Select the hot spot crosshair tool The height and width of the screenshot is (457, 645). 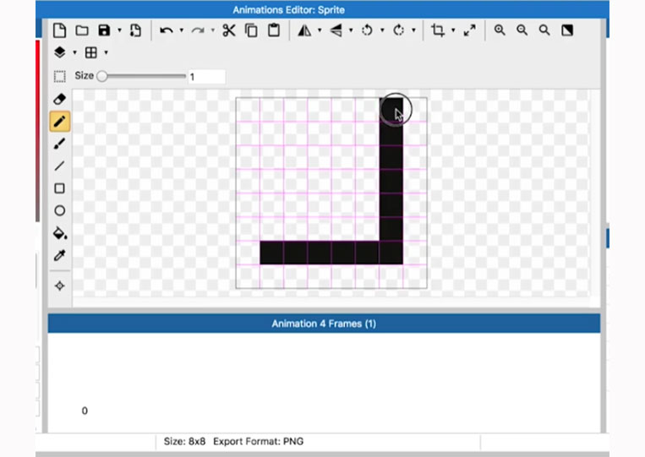[x=60, y=286]
